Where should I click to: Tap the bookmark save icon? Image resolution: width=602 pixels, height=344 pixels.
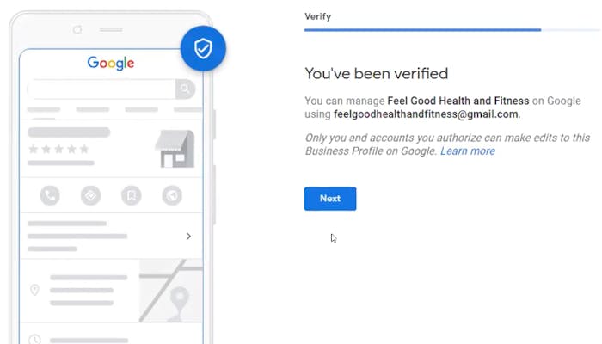(132, 196)
